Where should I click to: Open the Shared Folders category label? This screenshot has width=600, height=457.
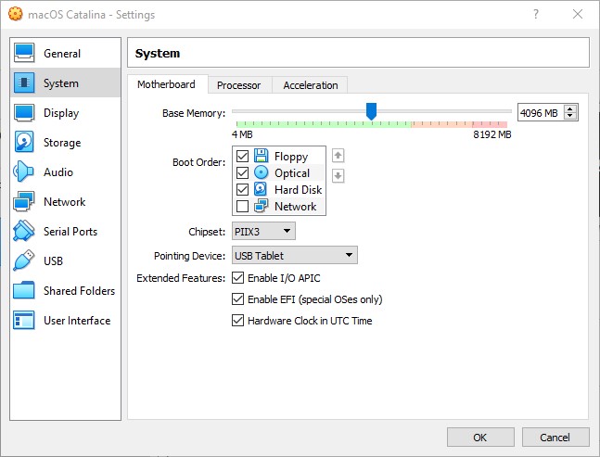(79, 291)
